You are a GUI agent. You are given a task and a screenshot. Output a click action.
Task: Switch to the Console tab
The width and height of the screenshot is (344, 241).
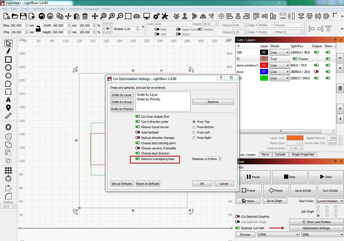pyautogui.click(x=280, y=154)
